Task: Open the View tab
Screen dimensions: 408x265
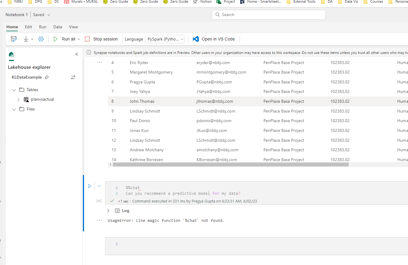Action: (73, 27)
